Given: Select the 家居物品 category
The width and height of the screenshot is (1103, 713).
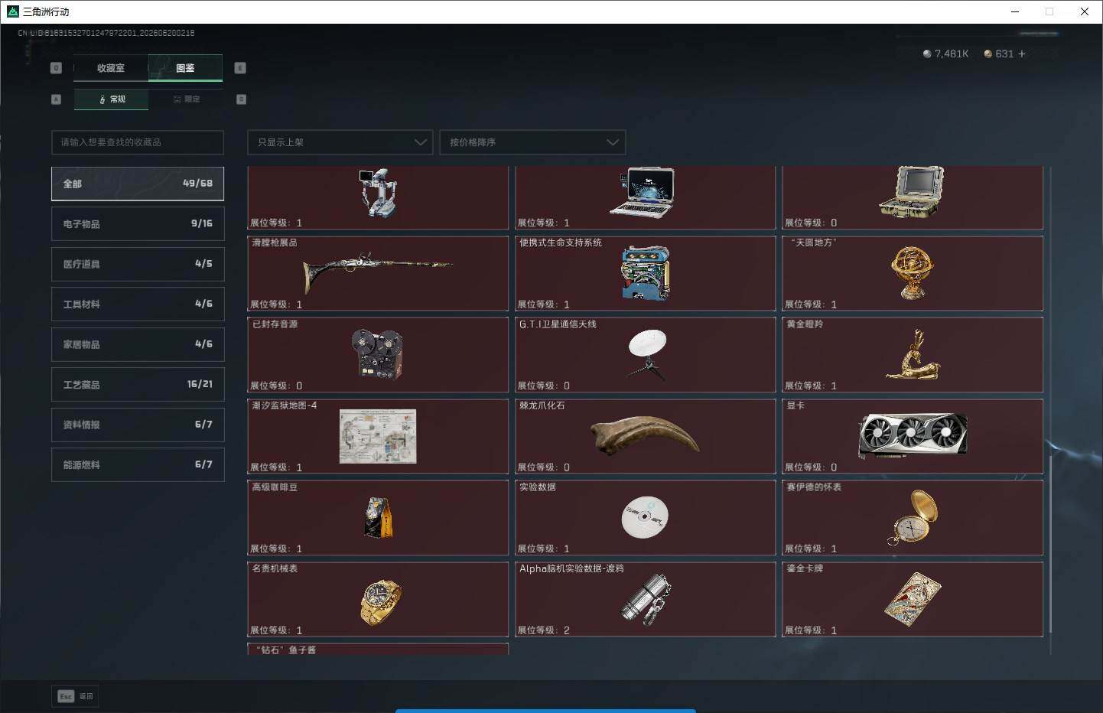Looking at the screenshot, I should pos(138,344).
